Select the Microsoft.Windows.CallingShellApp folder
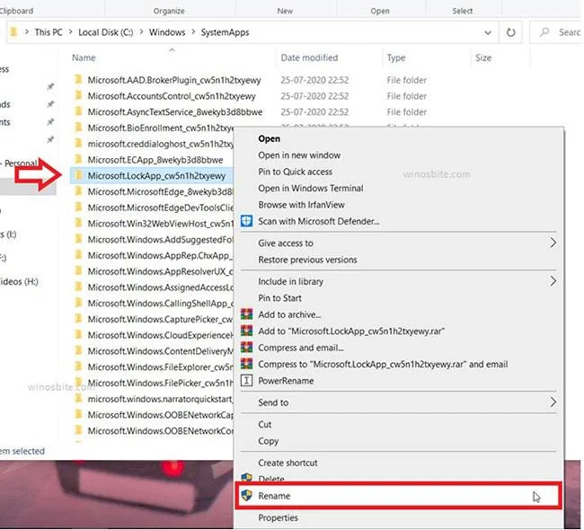The image size is (584, 530). coord(160,303)
